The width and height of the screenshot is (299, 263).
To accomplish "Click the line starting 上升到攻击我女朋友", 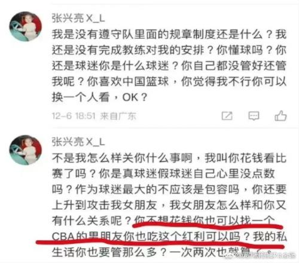I will pos(169,205).
